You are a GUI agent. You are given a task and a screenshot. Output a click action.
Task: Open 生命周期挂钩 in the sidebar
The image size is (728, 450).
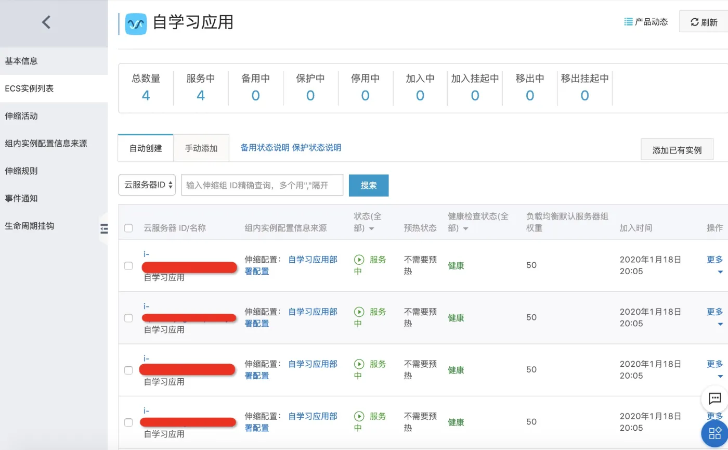click(x=29, y=226)
